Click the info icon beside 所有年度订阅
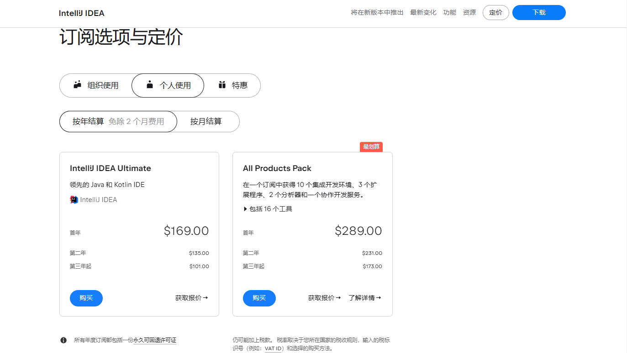The image size is (627, 353). pyautogui.click(x=63, y=340)
